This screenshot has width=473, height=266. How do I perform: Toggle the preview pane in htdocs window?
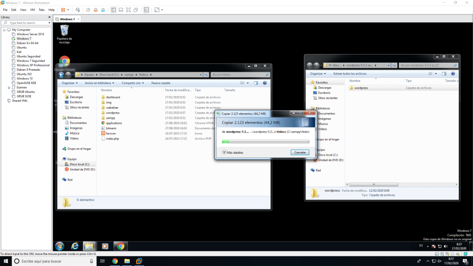(x=257, y=83)
